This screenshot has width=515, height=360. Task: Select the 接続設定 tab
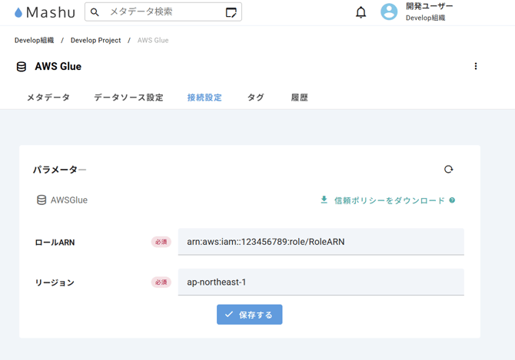pyautogui.click(x=204, y=97)
